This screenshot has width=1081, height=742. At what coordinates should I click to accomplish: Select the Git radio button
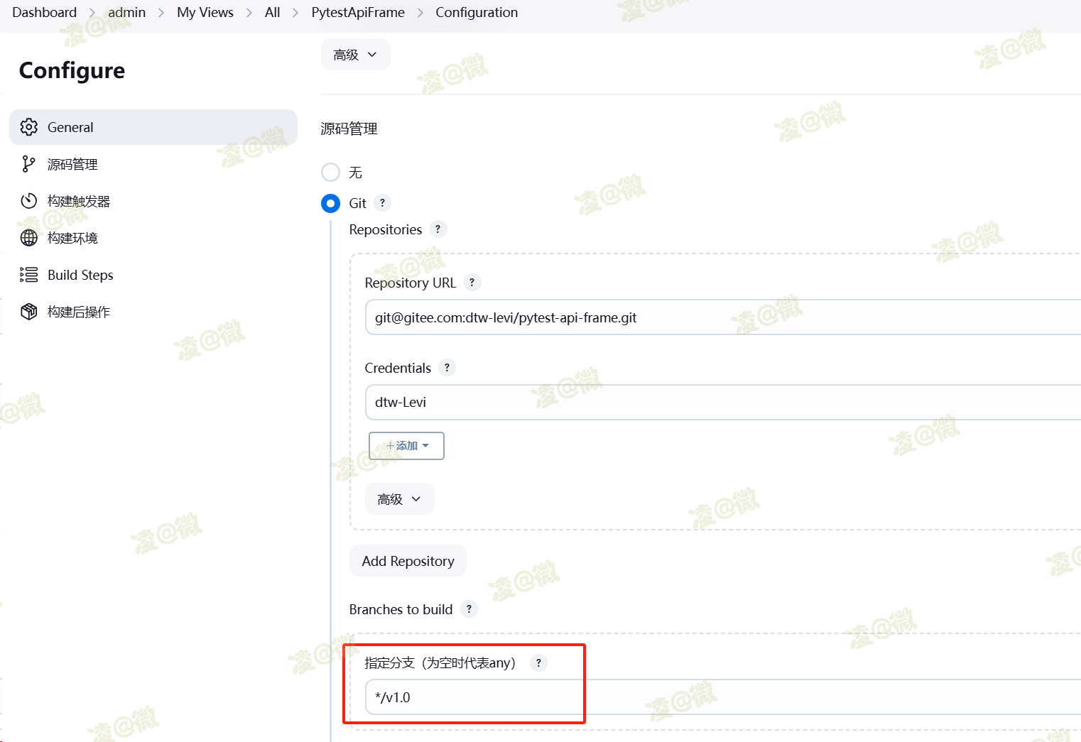[x=330, y=204]
